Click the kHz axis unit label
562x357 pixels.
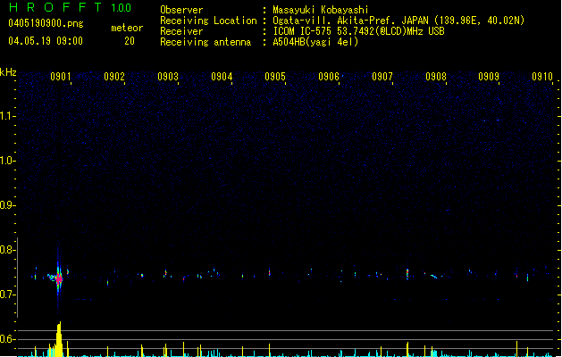point(8,72)
